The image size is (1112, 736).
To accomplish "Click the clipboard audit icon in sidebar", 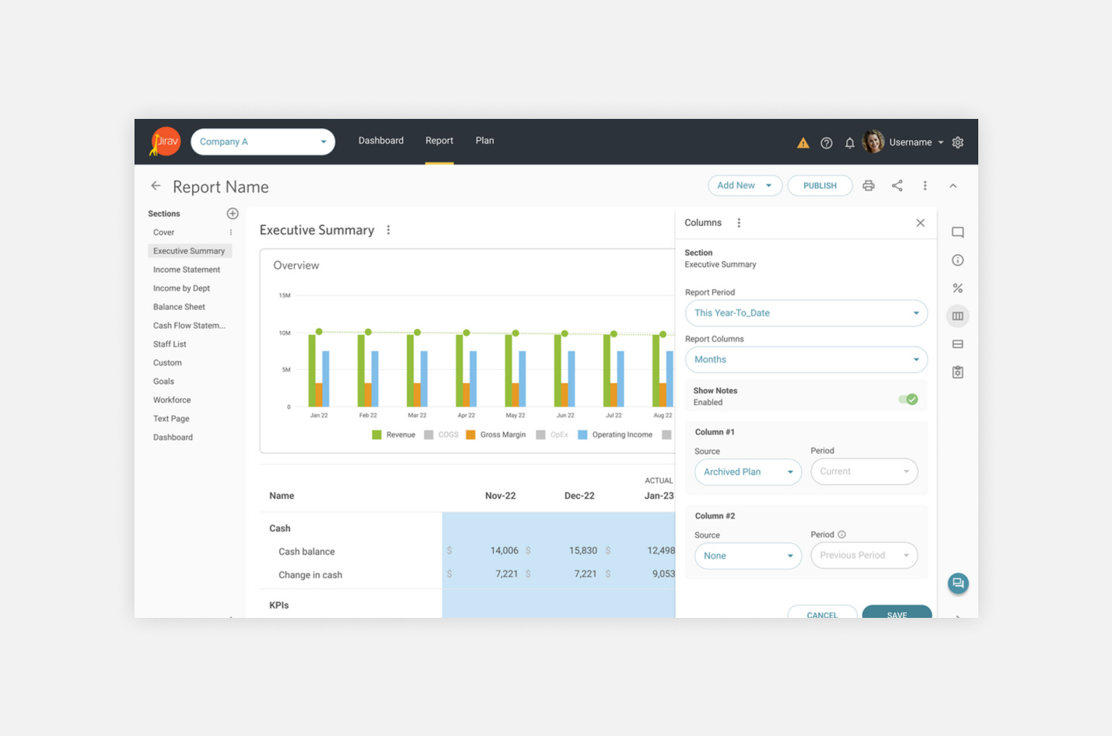I will pos(957,371).
